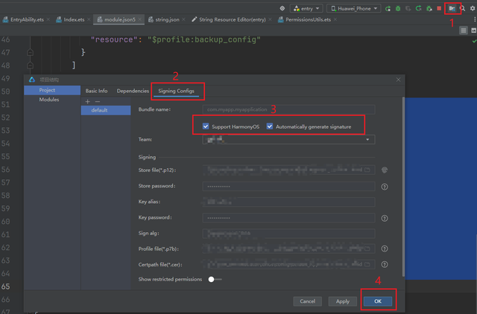Click the OK button
Image resolution: width=477 pixels, height=314 pixels.
coord(378,301)
